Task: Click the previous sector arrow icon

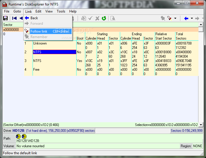Action: [21, 18]
